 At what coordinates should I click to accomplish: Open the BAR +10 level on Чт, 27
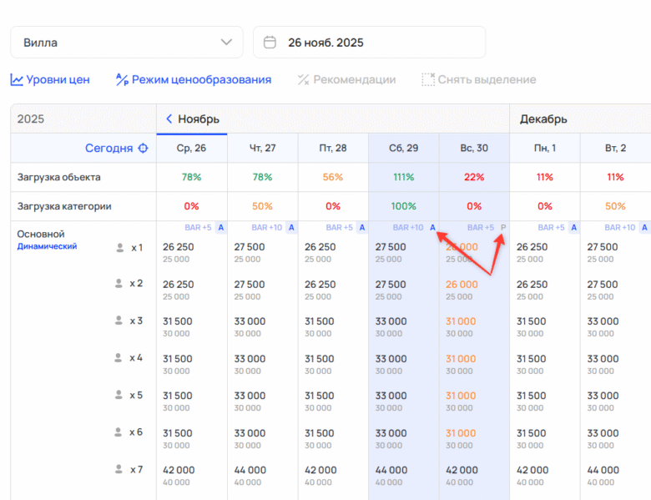pos(269,227)
